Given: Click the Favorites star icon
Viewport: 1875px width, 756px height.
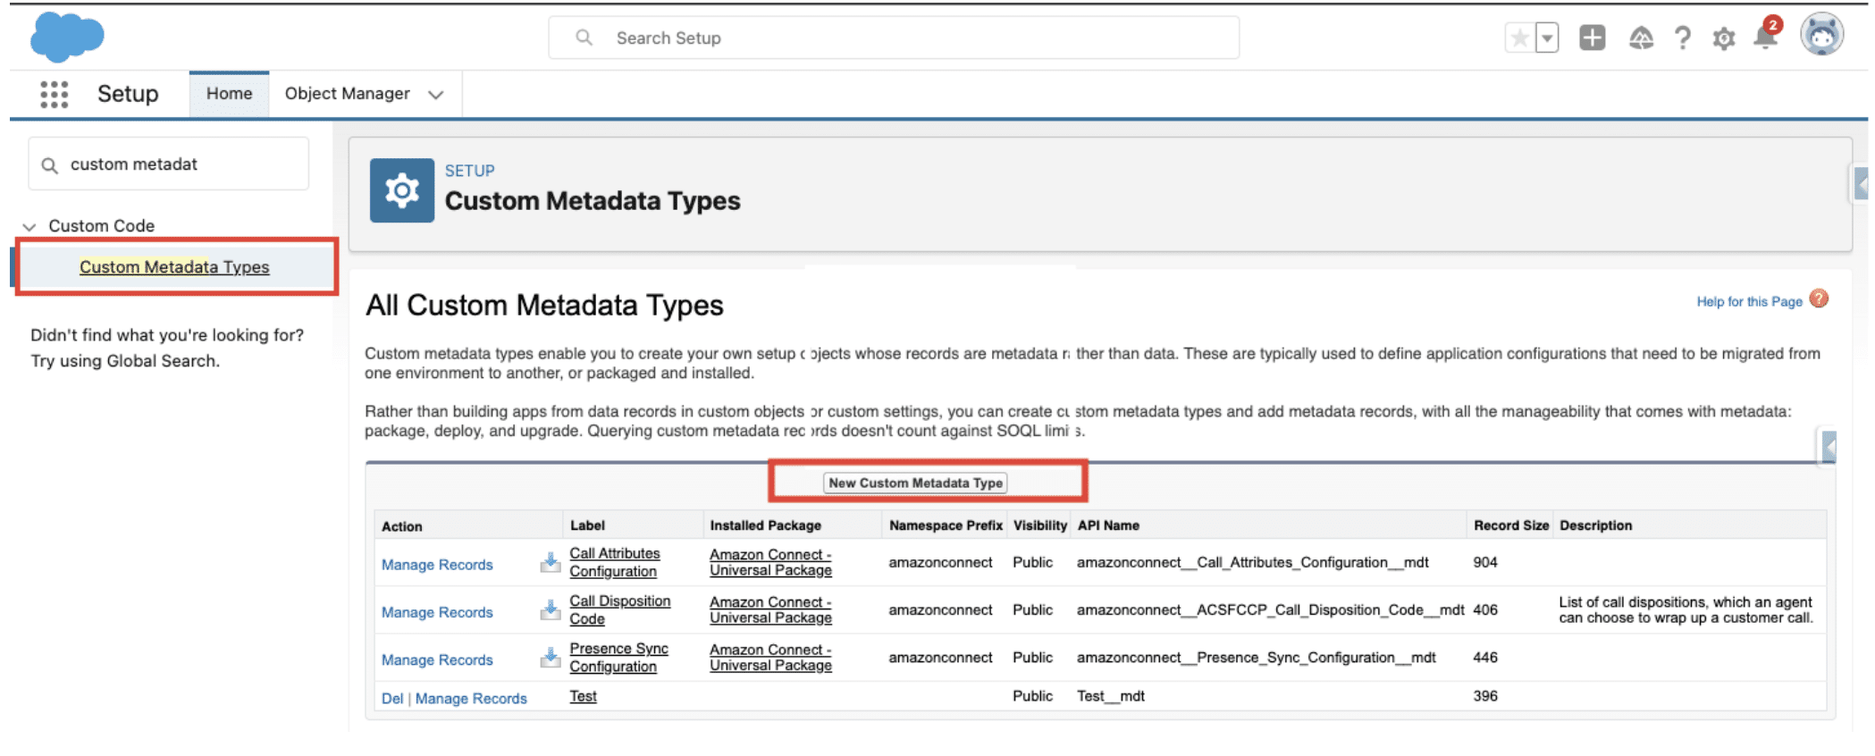Looking at the screenshot, I should point(1519,38).
